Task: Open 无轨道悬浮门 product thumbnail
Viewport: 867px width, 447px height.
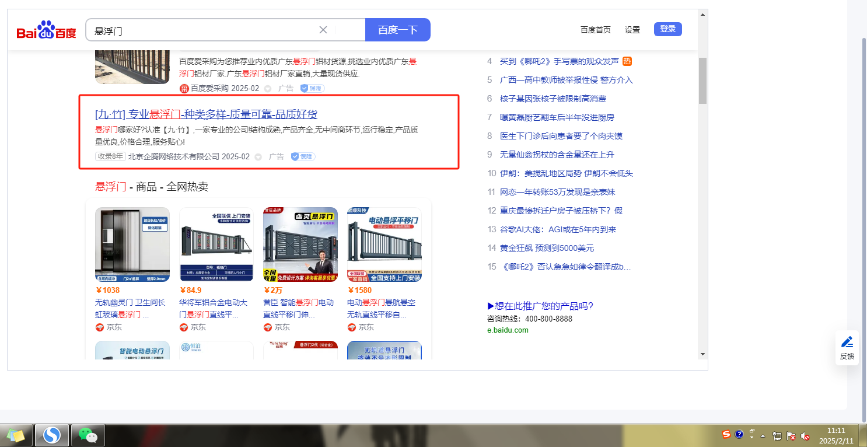Action: click(384, 350)
